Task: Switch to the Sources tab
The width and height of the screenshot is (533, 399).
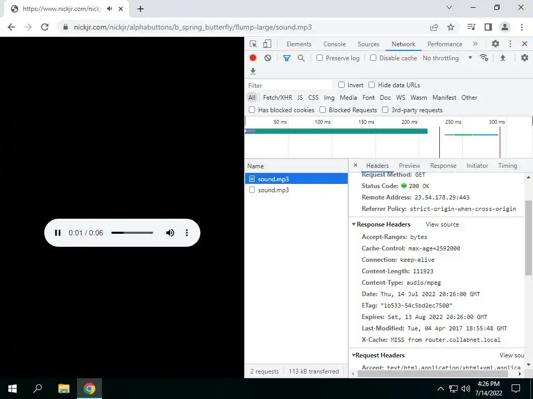Action: [x=368, y=44]
